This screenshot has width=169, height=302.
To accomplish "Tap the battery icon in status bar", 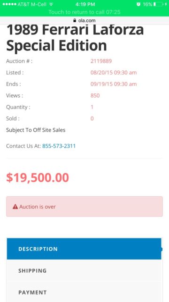I will 159,4.
